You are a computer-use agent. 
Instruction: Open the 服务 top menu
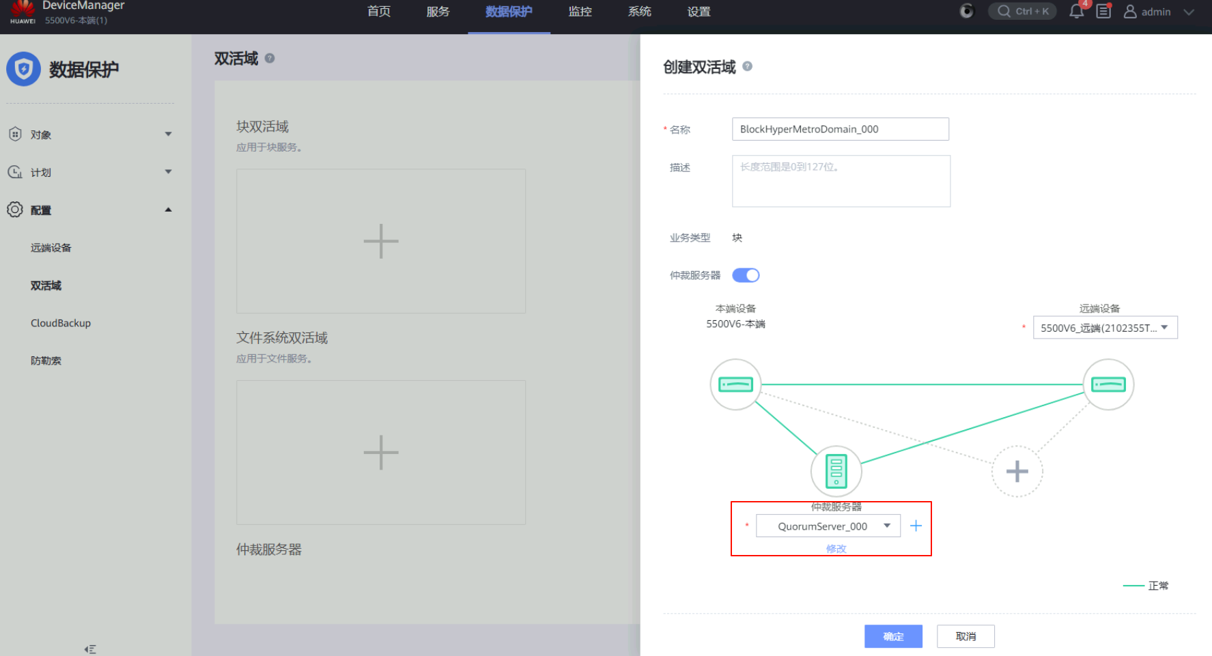pos(438,12)
